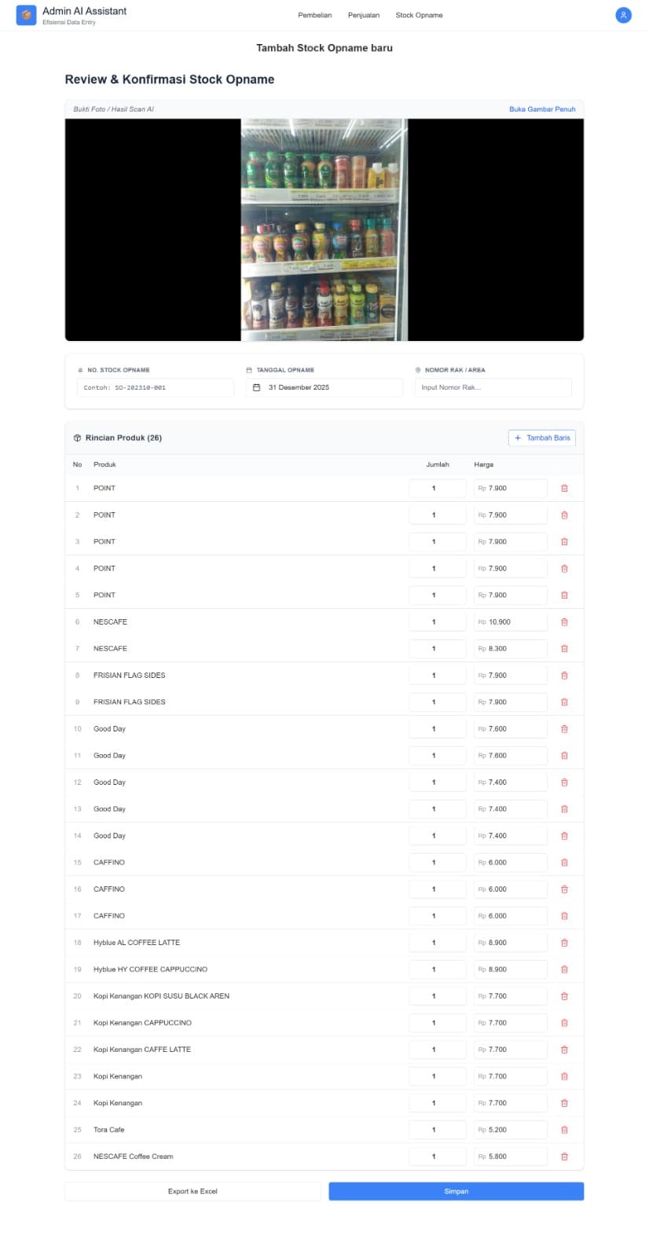Delete row 9 FRISIAN FLAG SIDES

[x=564, y=702]
